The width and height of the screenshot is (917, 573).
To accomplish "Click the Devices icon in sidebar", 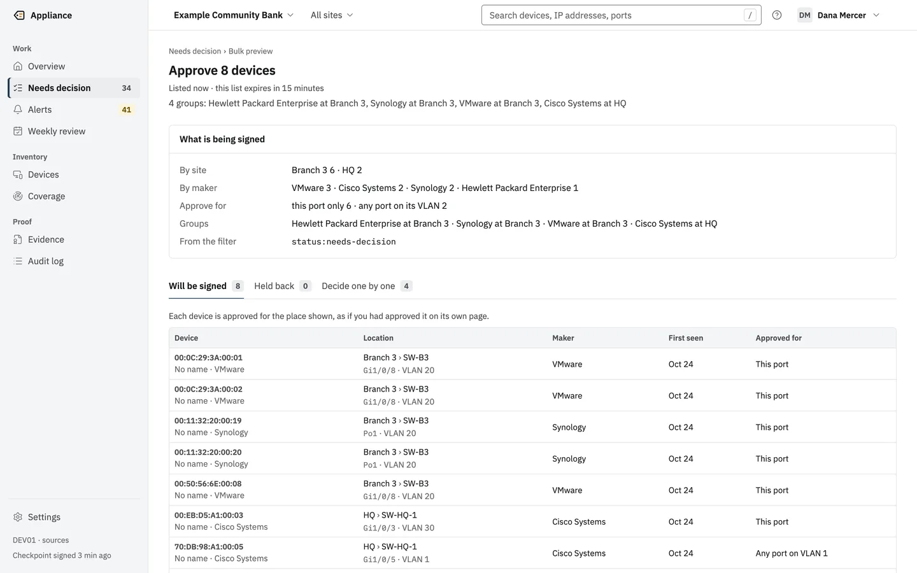I will 18,174.
